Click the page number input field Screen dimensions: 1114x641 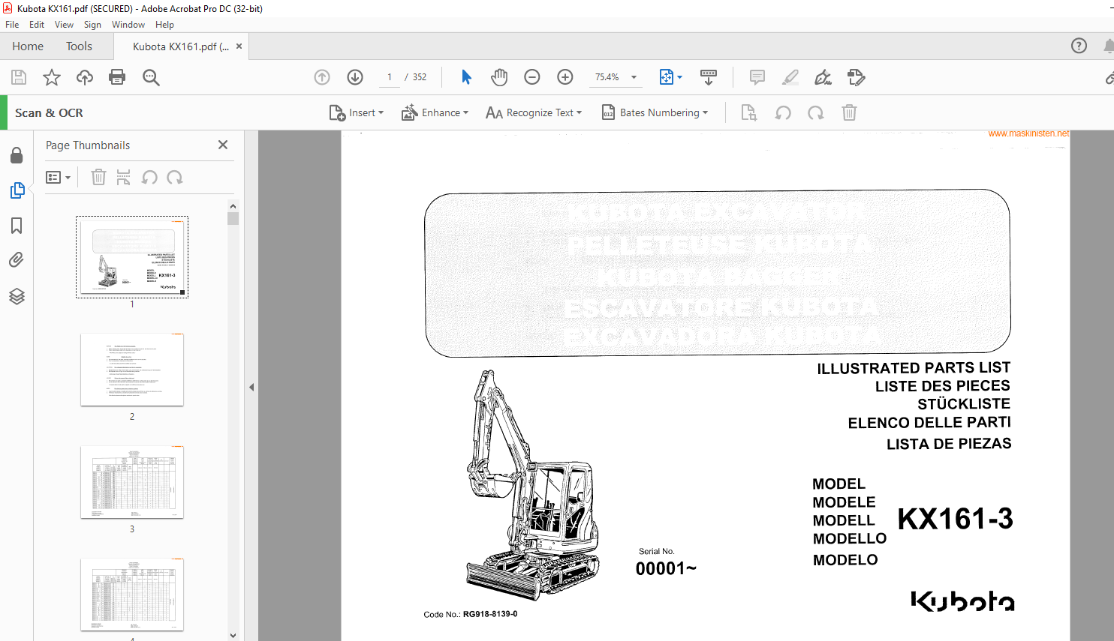coord(390,77)
